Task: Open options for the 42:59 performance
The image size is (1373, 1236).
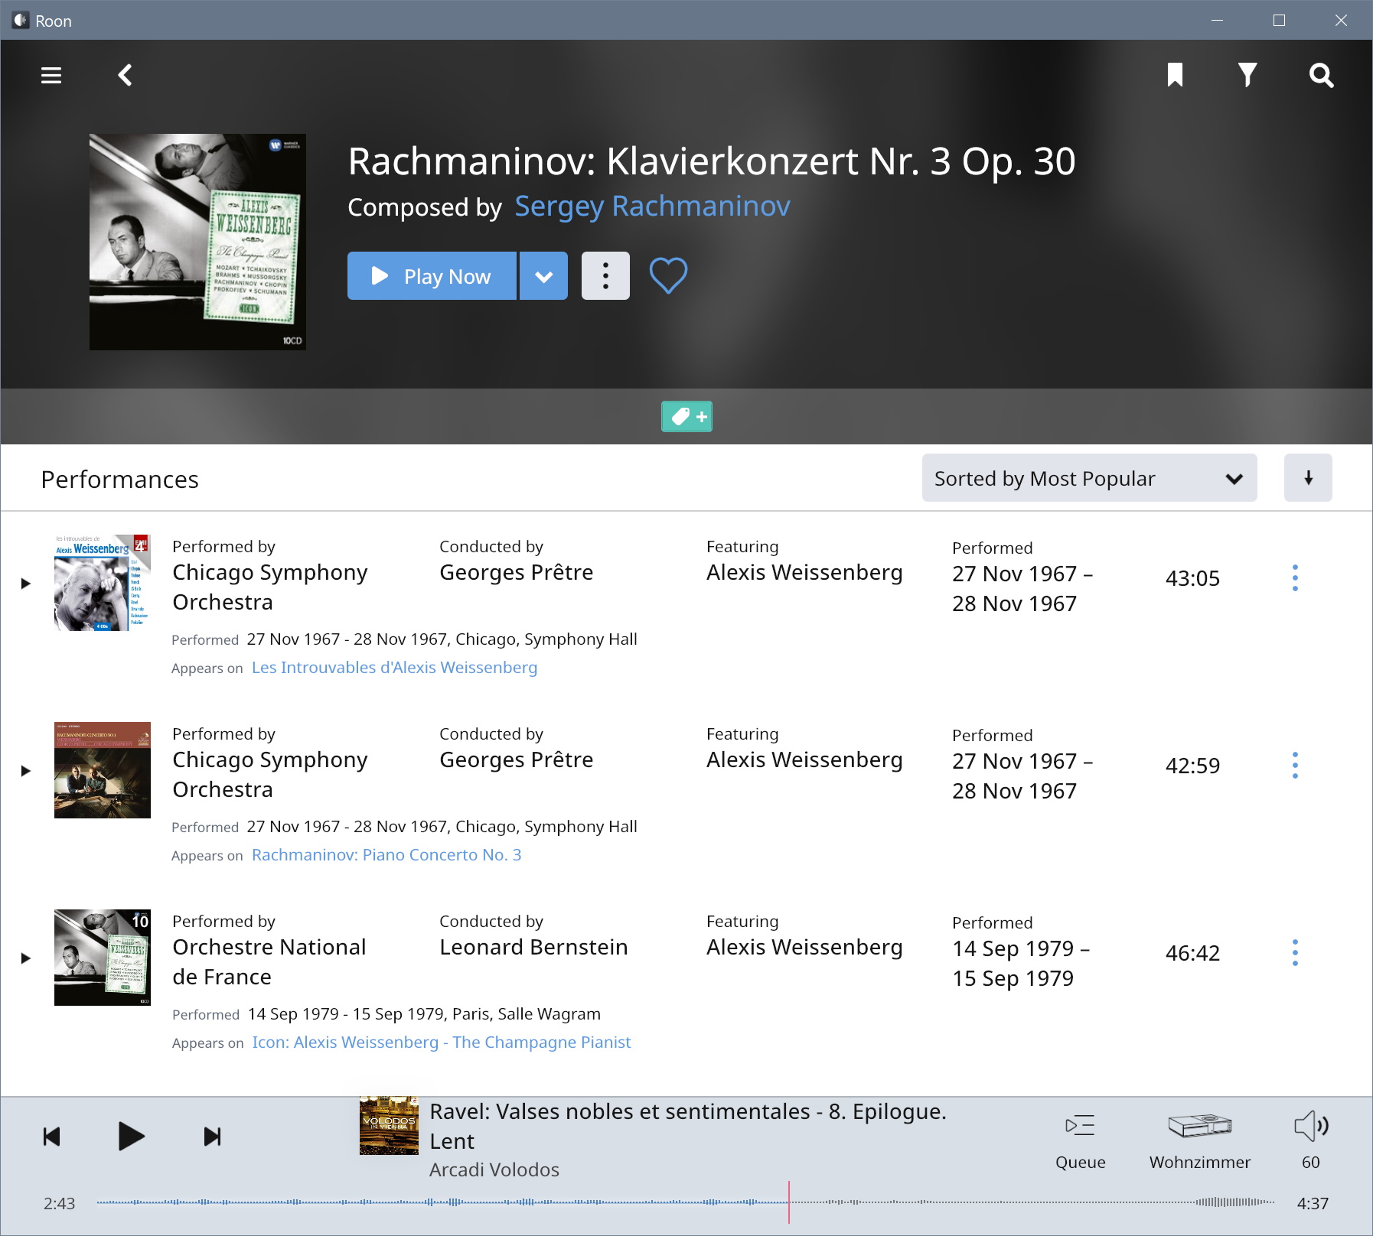Action: (x=1295, y=766)
